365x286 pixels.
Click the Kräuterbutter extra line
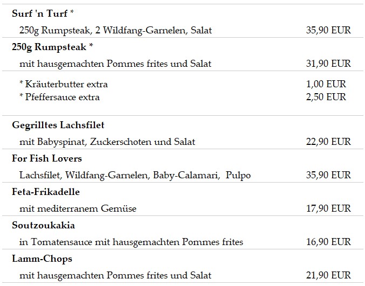point(64,84)
